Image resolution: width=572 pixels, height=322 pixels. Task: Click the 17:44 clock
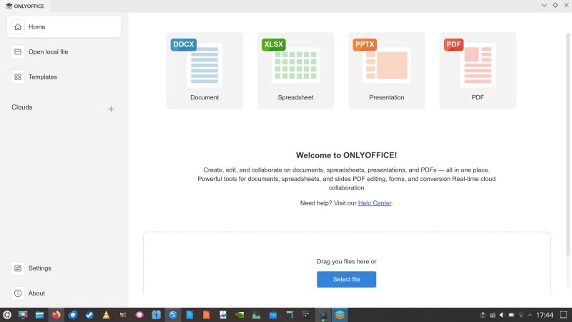[545, 315]
